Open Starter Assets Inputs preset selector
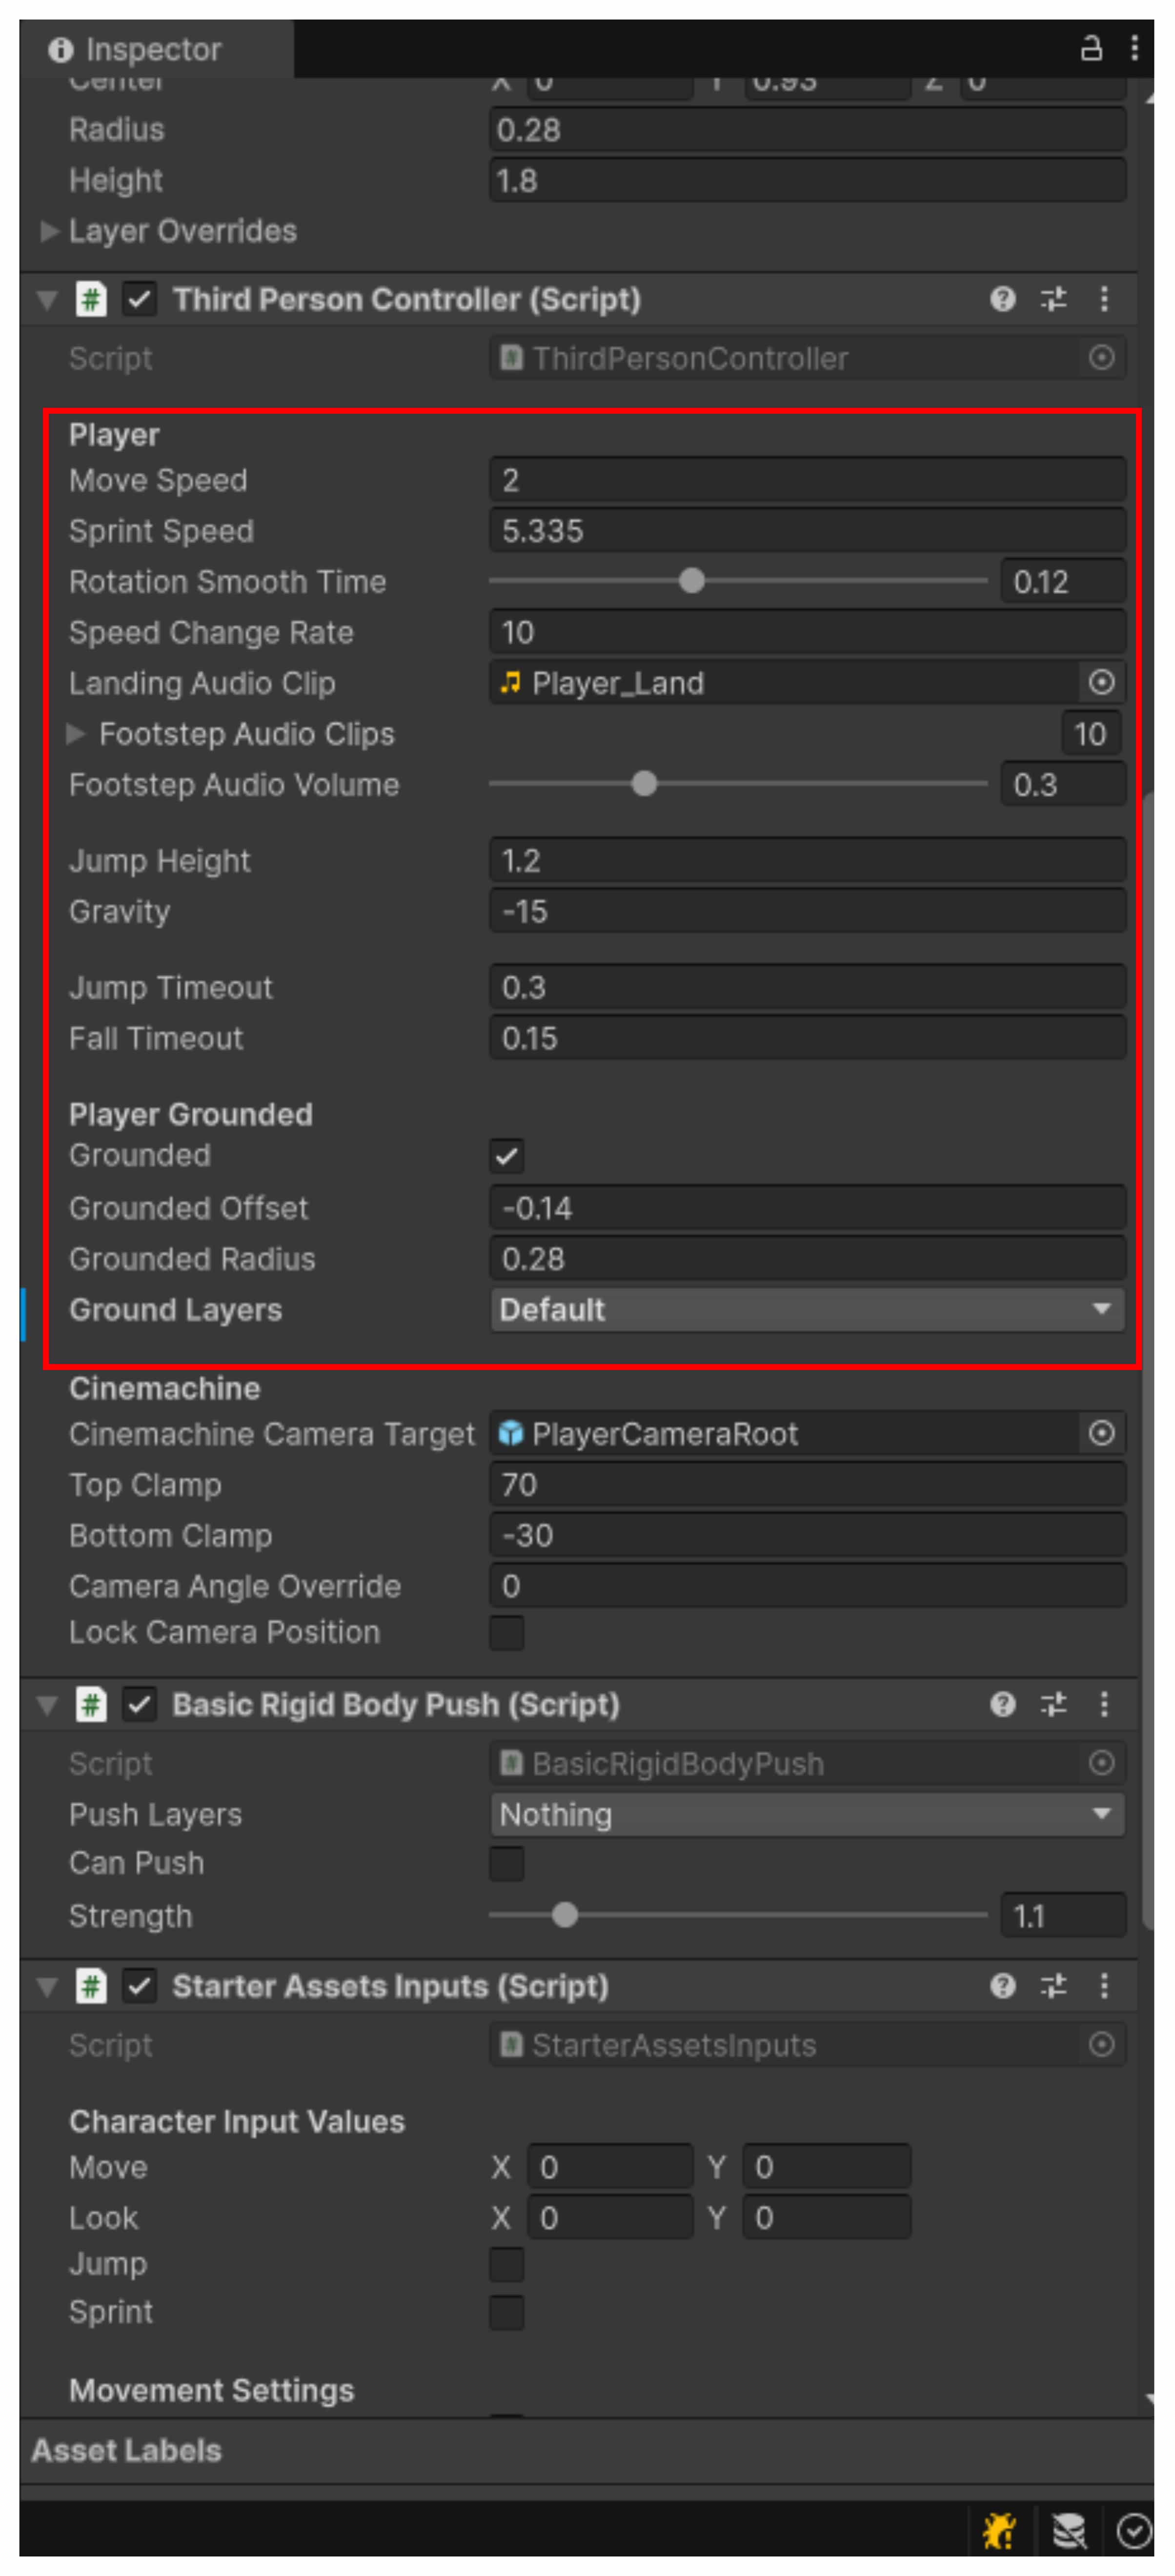Image resolution: width=1175 pixels, height=2576 pixels. [1053, 1985]
